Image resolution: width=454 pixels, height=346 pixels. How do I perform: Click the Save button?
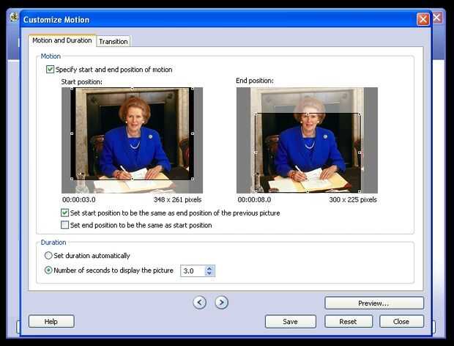coord(291,321)
